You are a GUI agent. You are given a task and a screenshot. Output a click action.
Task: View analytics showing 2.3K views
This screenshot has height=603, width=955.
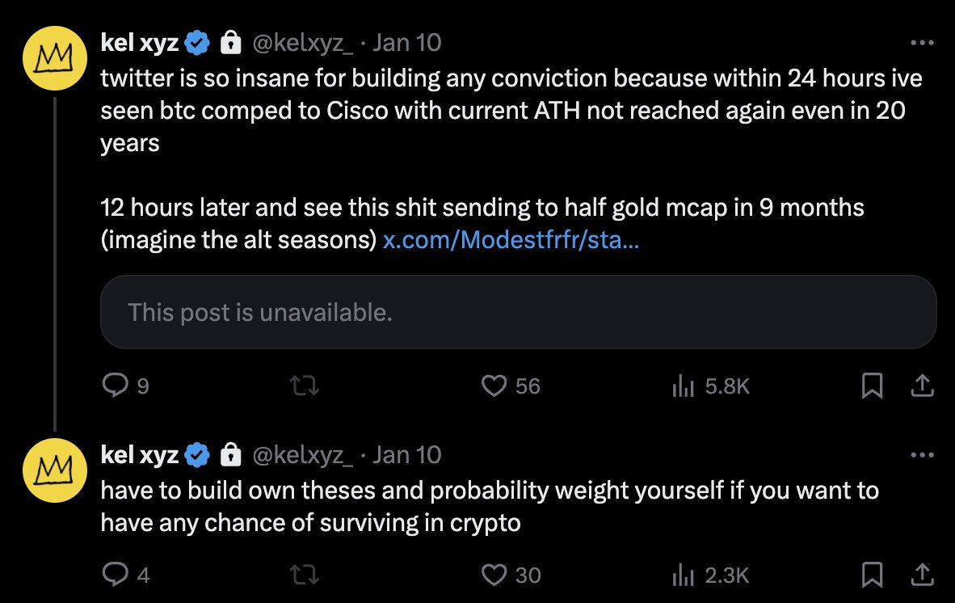(684, 575)
